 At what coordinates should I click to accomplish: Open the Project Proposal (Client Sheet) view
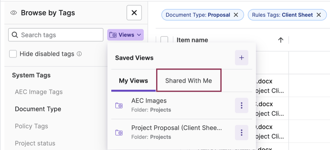tap(176, 128)
